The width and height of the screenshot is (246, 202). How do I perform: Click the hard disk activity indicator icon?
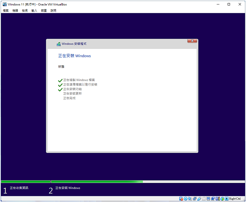pyautogui.click(x=181, y=199)
